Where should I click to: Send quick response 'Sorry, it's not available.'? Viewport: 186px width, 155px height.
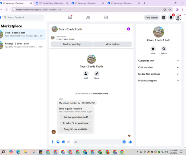click(x=76, y=129)
